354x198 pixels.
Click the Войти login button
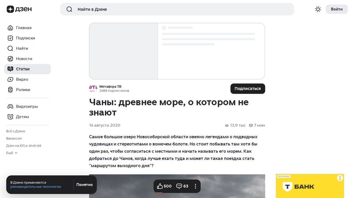pyautogui.click(x=336, y=9)
